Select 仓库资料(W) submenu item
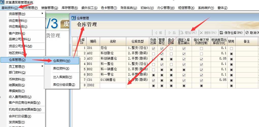Screen dimensions: 259x127 (62, 61)
